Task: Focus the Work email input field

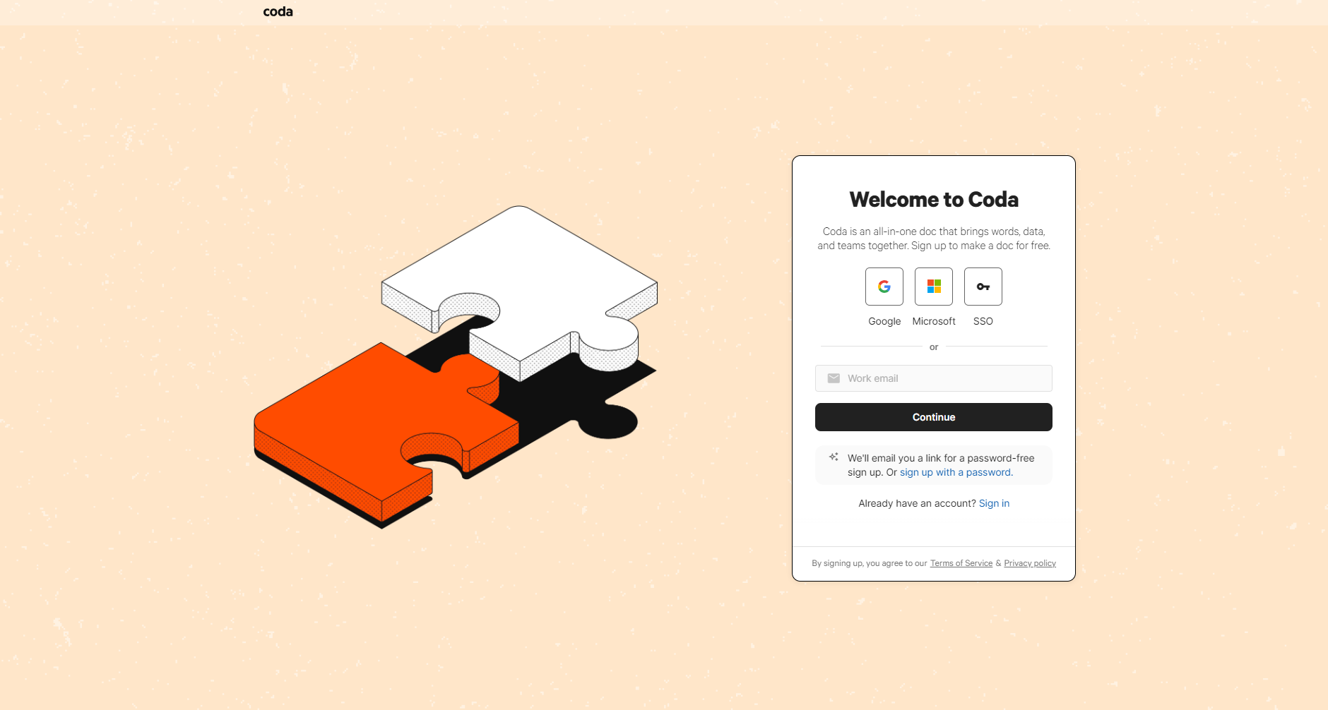Action: [934, 378]
